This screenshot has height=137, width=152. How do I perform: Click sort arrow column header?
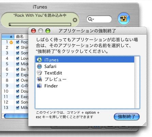point(8,37)
